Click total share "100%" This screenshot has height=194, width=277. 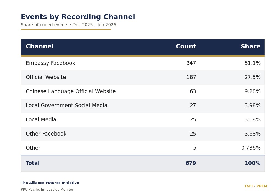click(253, 163)
